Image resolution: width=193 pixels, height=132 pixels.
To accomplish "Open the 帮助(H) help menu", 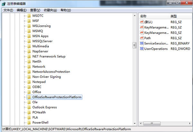I will [65, 10].
